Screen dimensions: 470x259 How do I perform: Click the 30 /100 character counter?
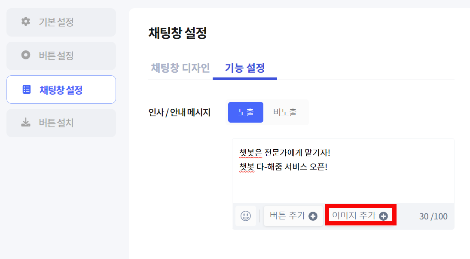pyautogui.click(x=433, y=216)
